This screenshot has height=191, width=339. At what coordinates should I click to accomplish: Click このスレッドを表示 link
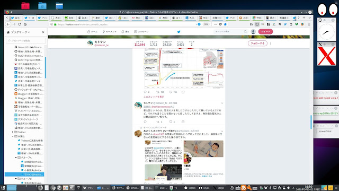tap(154, 97)
